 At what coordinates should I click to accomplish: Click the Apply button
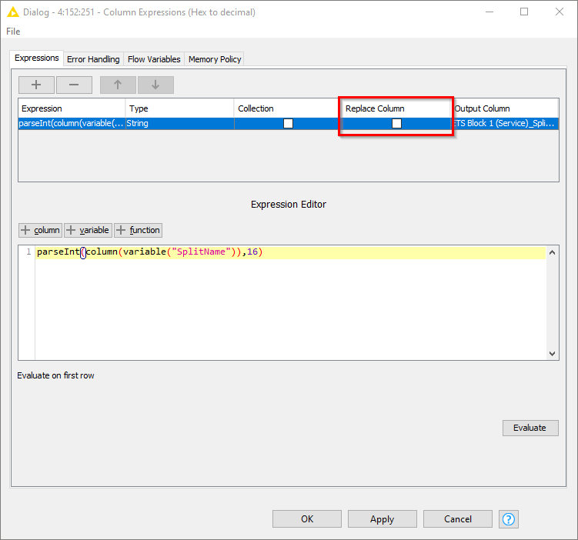(382, 518)
